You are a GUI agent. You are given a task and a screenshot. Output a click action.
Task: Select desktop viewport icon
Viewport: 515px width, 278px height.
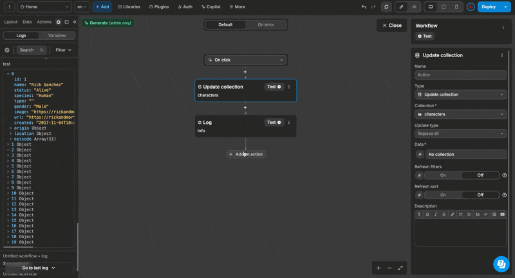(x=431, y=7)
